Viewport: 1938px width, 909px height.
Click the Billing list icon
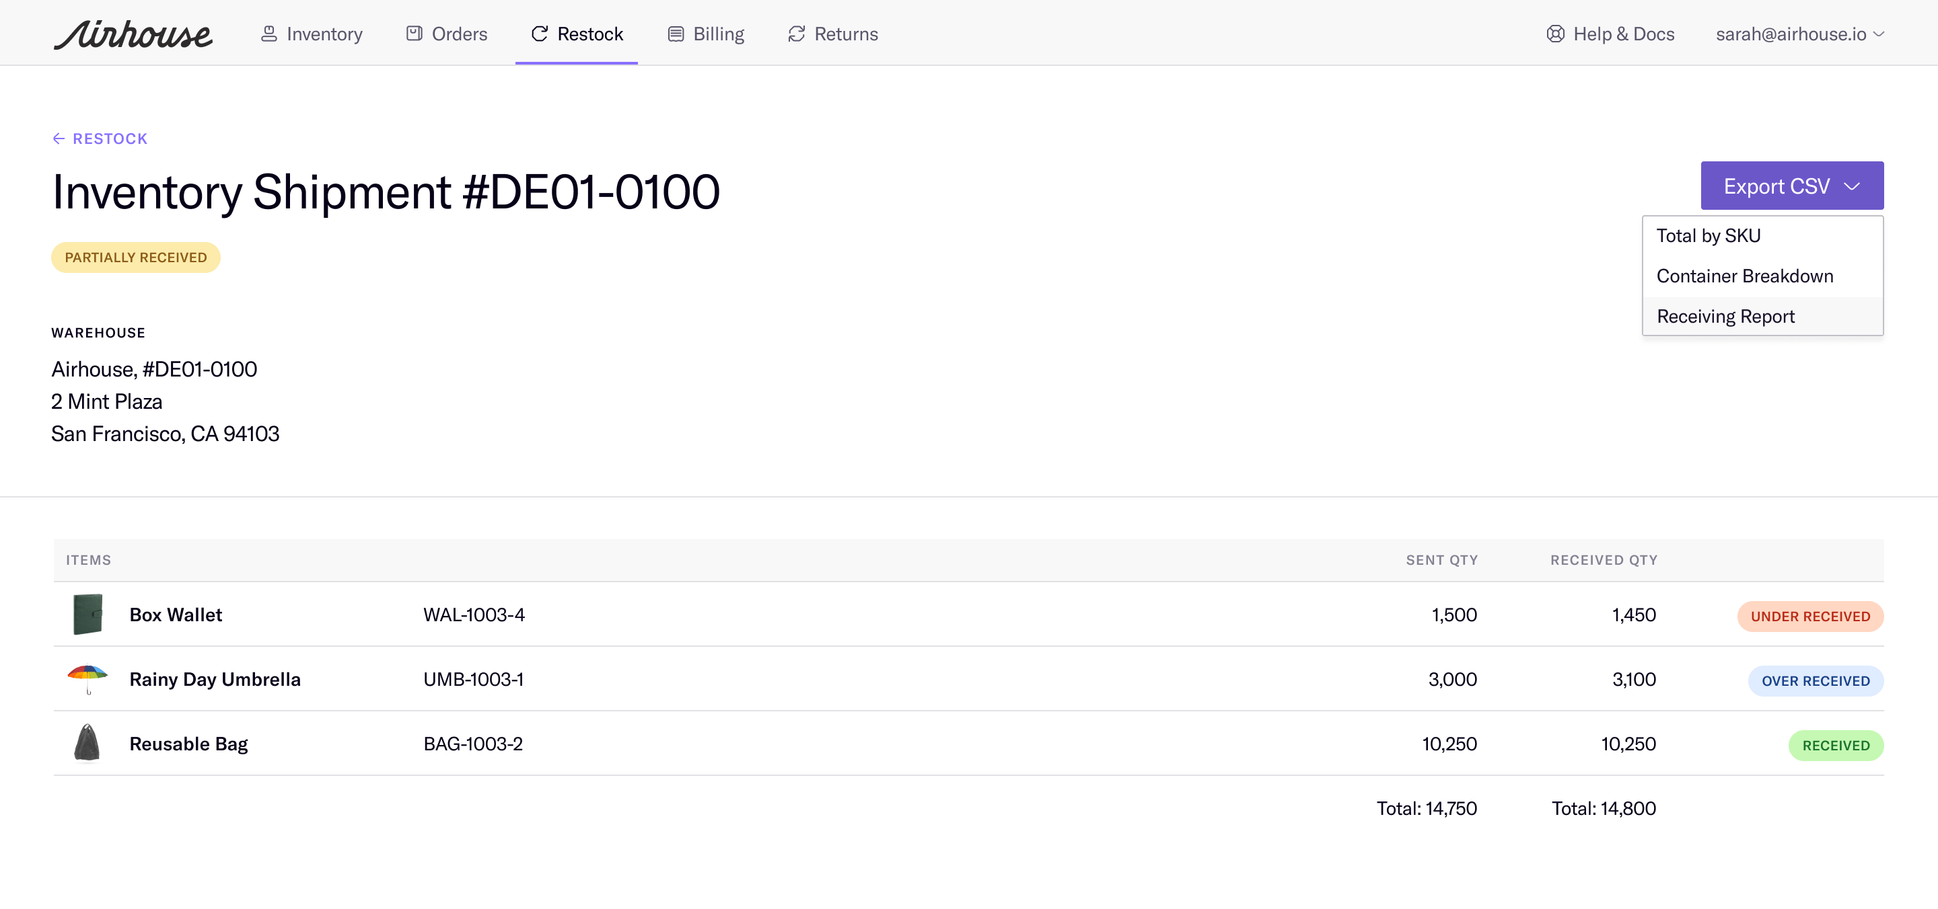(x=676, y=34)
